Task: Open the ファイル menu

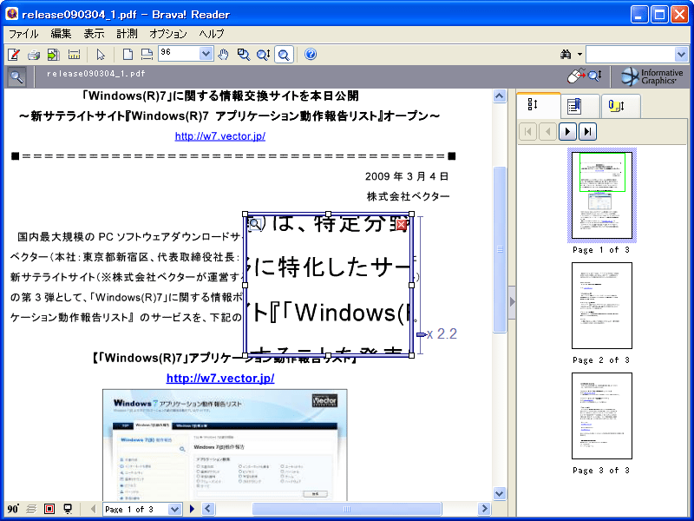Action: [x=23, y=34]
